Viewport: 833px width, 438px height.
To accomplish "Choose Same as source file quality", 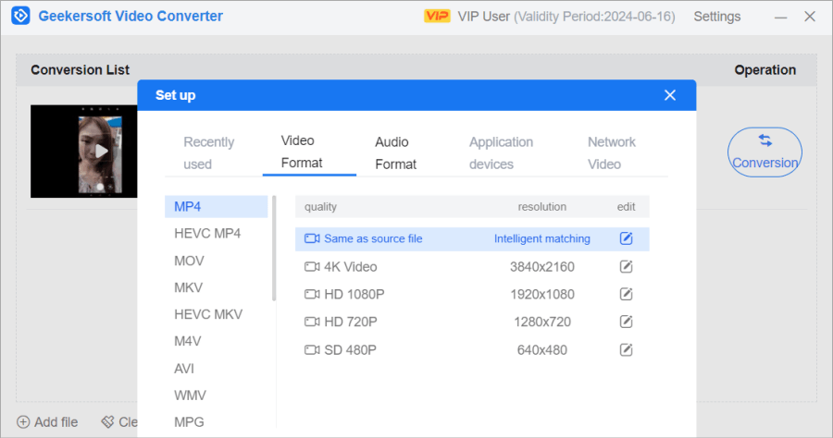I will click(472, 239).
